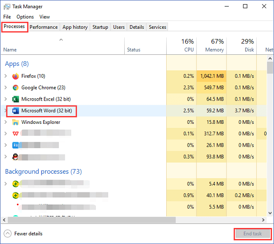The height and width of the screenshot is (244, 274).
Task: Click the vertical scrollbar up arrow
Action: pyautogui.click(x=270, y=58)
